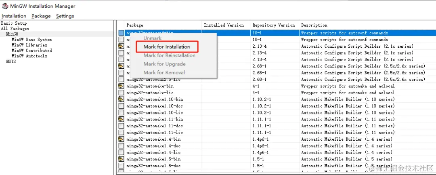436x175 pixels.
Task: Select the mingw32-automake1.10-bin package name
Action: click(x=155, y=99)
